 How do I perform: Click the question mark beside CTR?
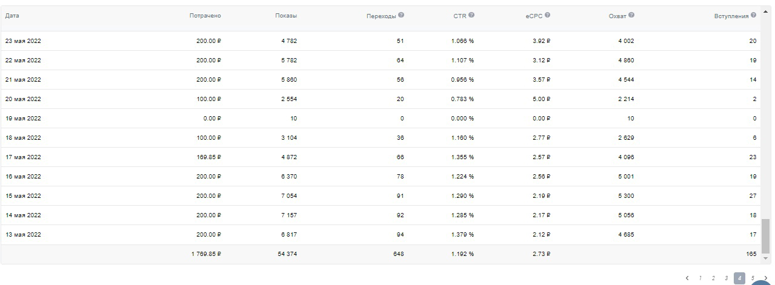(471, 15)
